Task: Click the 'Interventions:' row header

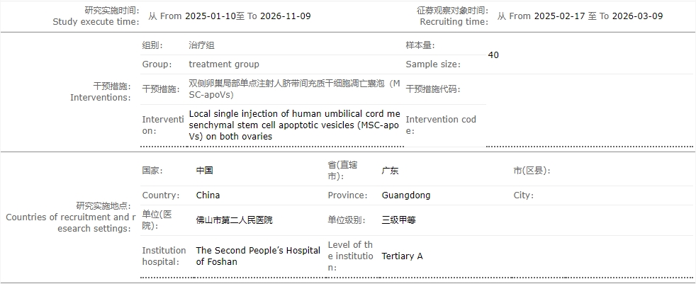Action: click(x=100, y=98)
